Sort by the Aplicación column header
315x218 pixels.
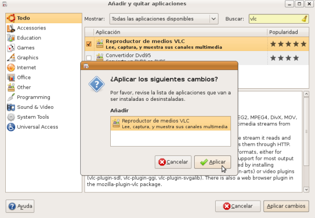point(178,32)
